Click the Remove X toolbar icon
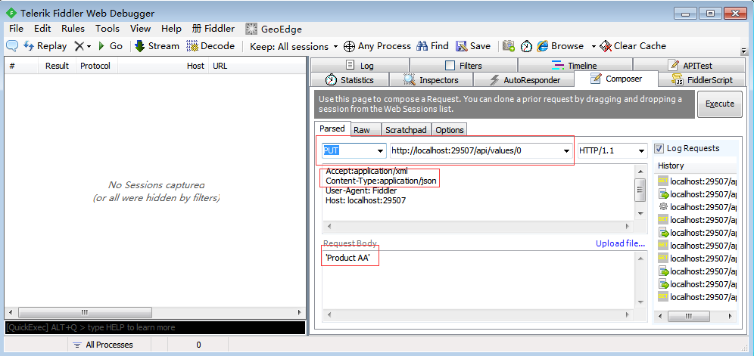The image size is (754, 356). pos(79,46)
